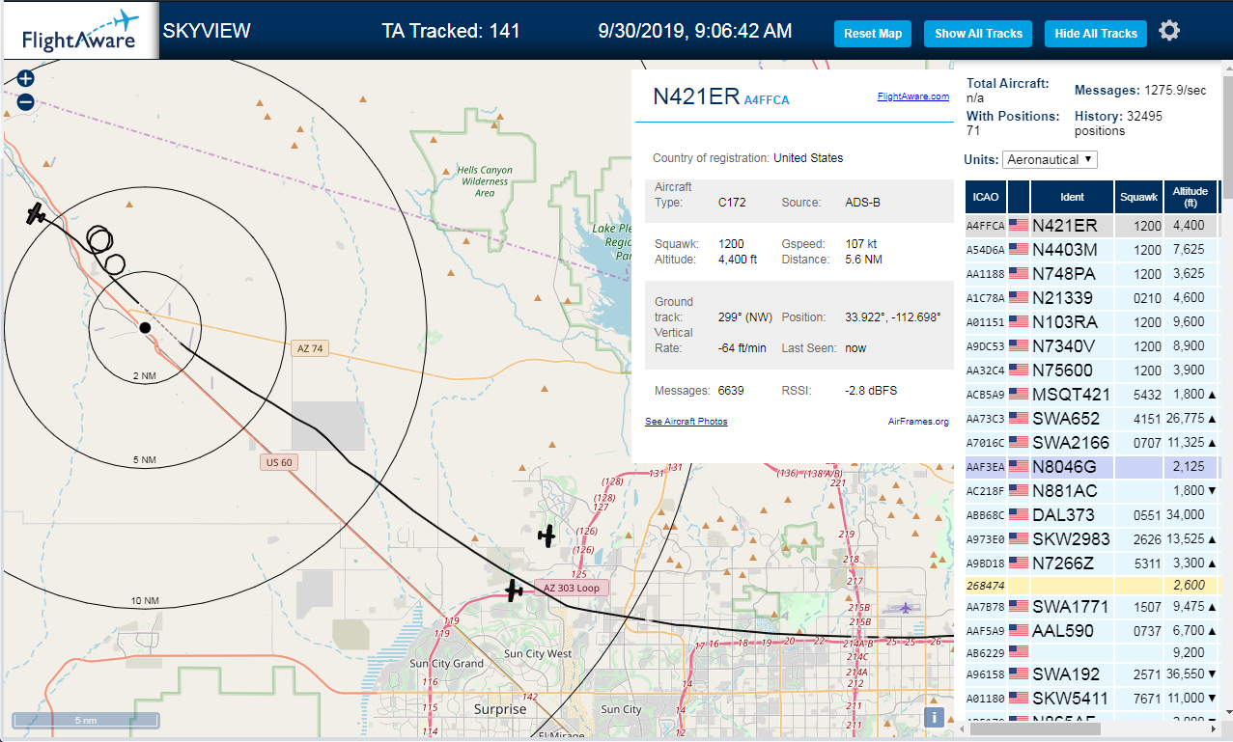Select aircraft icon on AZ 303 Loop

(514, 590)
